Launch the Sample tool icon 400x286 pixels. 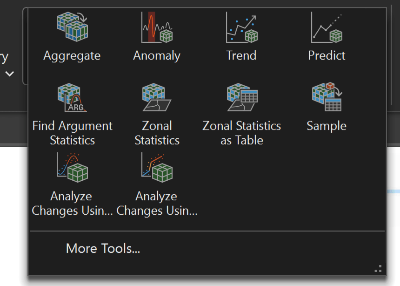click(327, 98)
